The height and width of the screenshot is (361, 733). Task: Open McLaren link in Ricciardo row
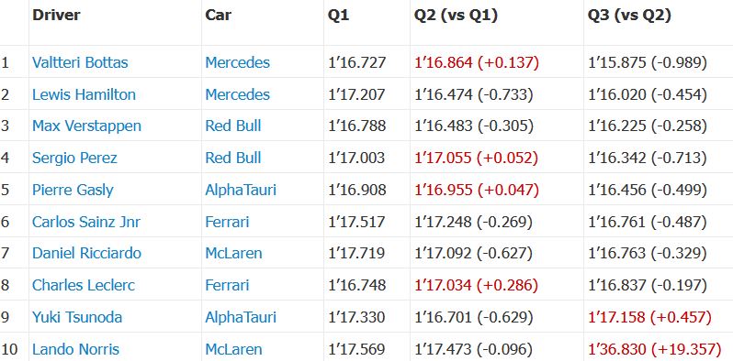233,253
